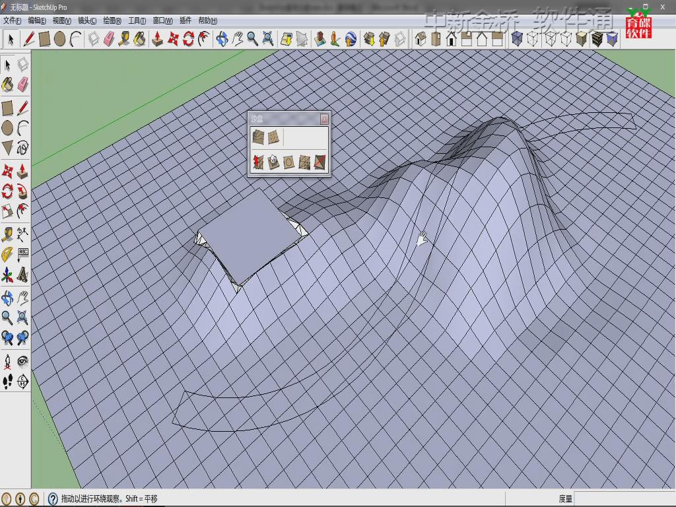The width and height of the screenshot is (676, 507).
Task: Select Tape Measure in top toolbar
Action: tap(123, 39)
